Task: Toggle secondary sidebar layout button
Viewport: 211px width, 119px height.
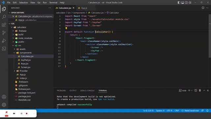Action: coord(186,2)
